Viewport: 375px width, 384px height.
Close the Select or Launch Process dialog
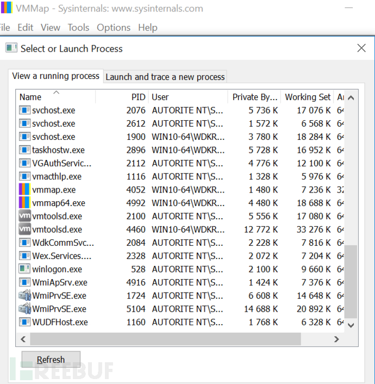pos(361,48)
